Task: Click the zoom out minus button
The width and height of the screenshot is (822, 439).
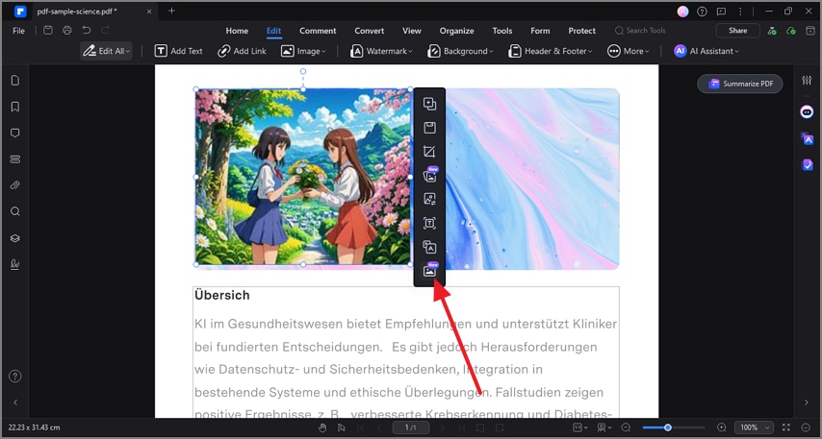Action: coord(626,427)
